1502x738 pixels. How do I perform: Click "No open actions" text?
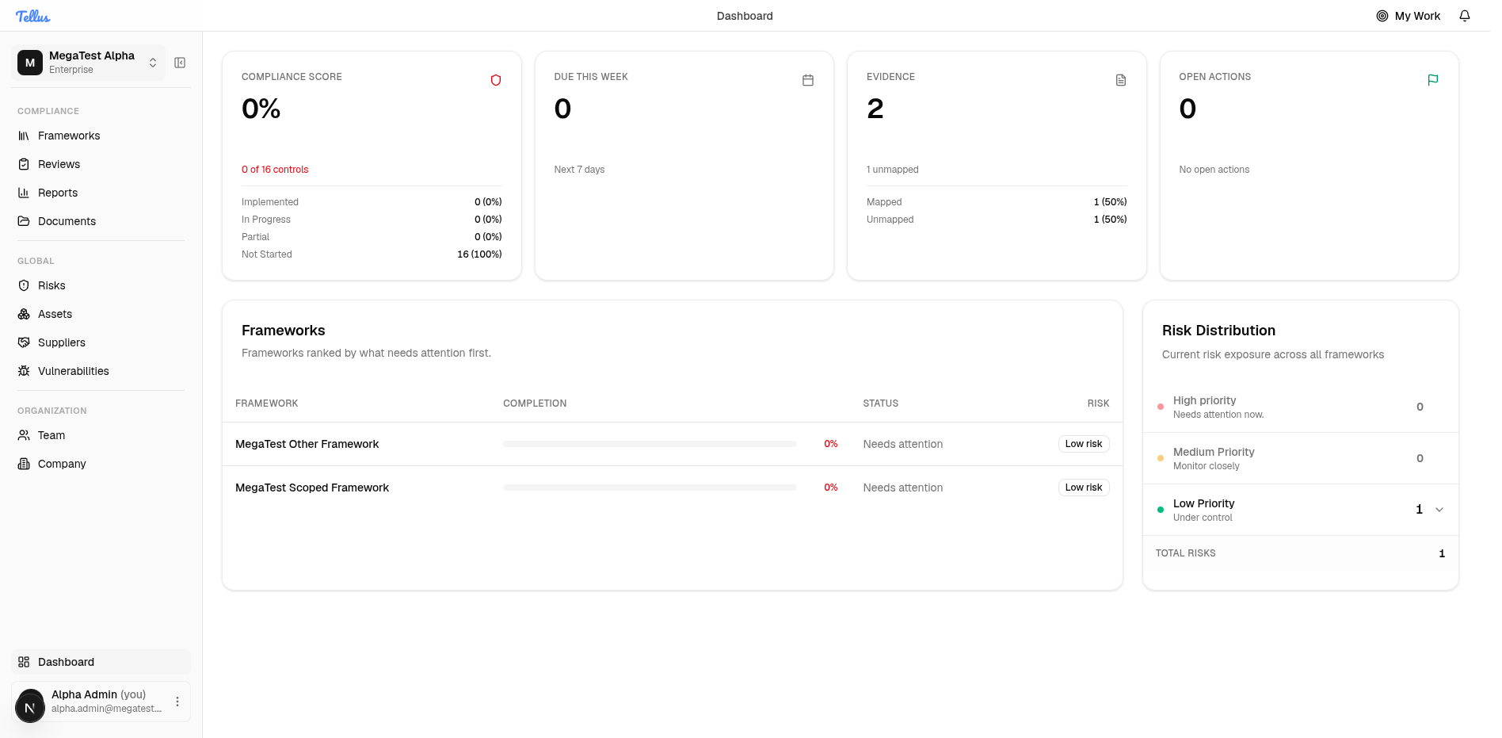point(1214,170)
